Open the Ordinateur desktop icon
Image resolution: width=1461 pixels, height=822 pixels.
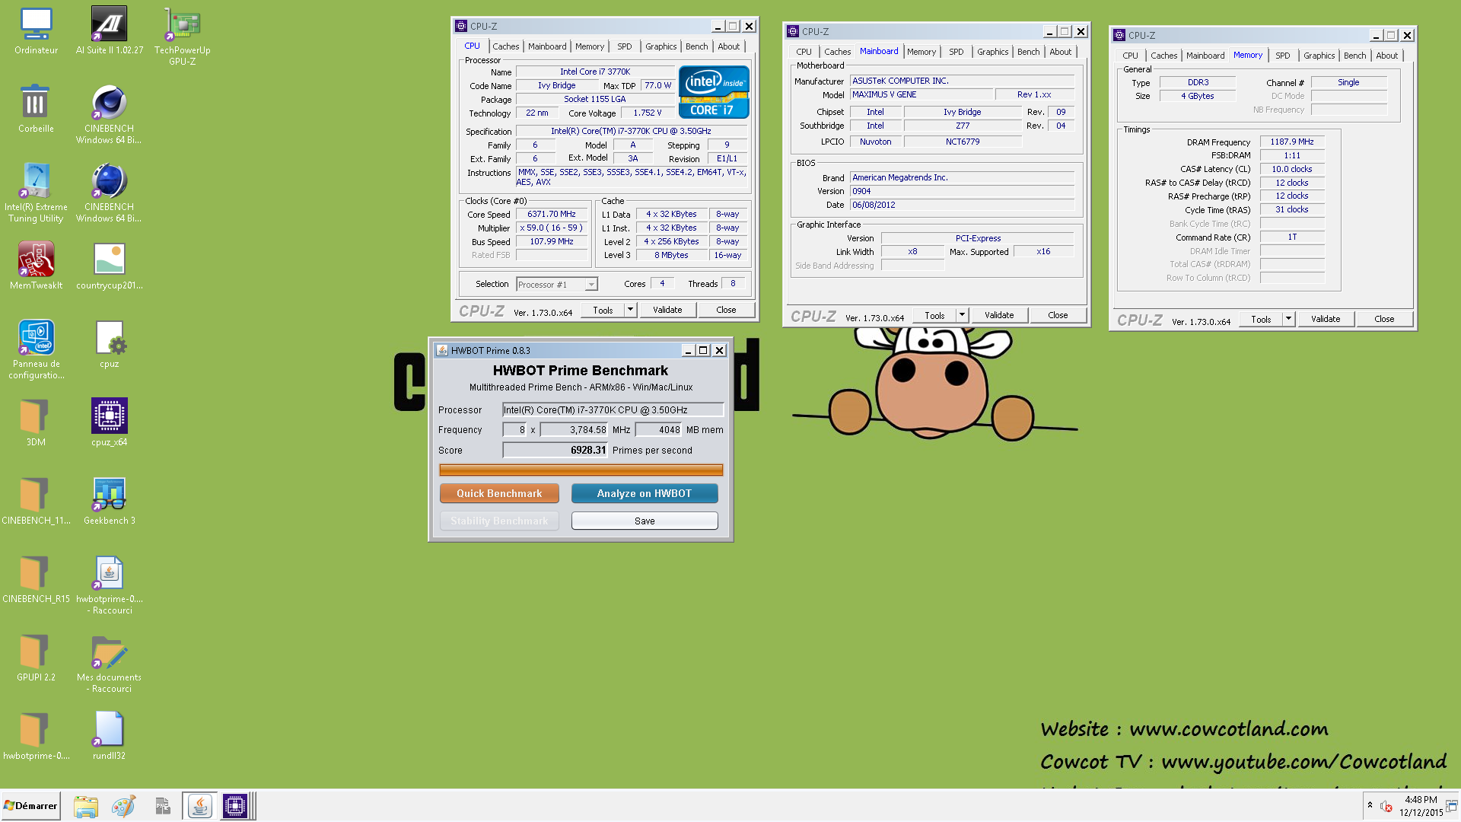(x=36, y=31)
